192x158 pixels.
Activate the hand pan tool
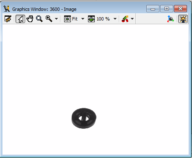(x=30, y=19)
